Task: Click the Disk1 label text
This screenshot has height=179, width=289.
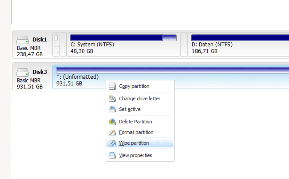Action: point(40,40)
